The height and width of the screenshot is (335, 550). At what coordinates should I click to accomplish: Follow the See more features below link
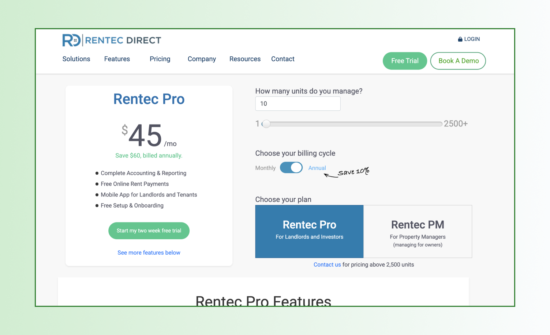coord(149,253)
